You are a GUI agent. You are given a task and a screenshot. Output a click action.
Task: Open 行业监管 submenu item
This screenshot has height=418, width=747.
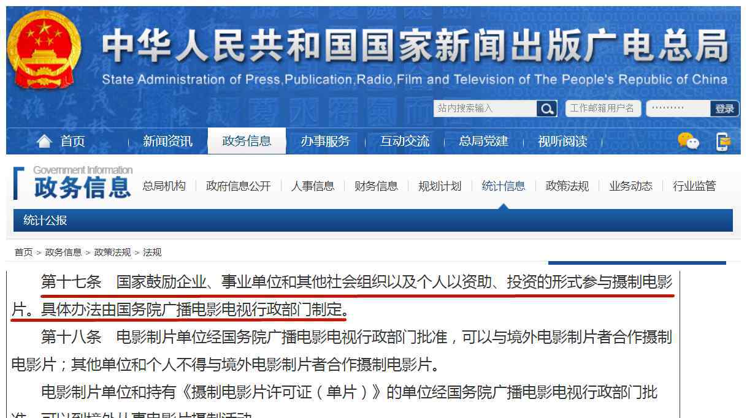pos(694,186)
